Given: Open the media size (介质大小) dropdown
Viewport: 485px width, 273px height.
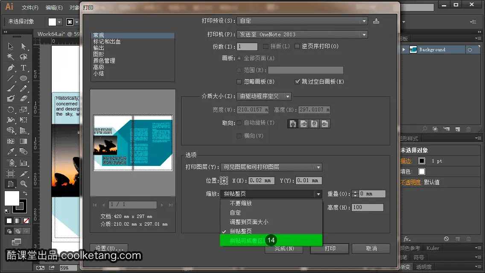Looking at the screenshot, I should tap(264, 96).
